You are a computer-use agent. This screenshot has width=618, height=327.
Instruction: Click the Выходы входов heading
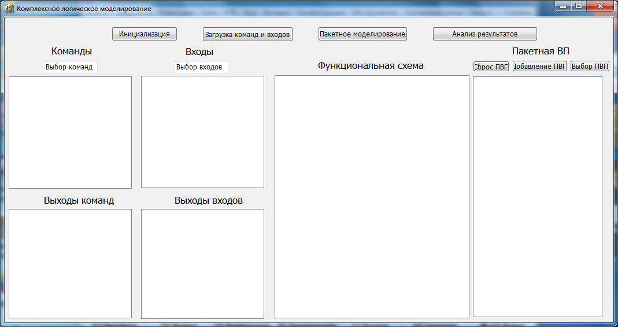(x=209, y=201)
